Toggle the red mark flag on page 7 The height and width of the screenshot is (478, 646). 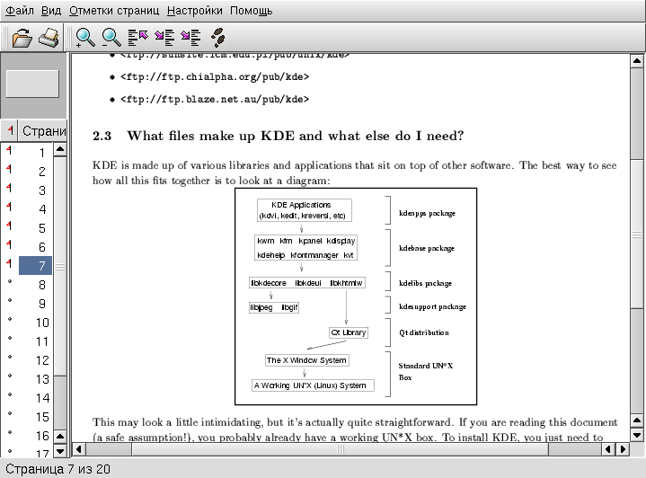click(10, 265)
